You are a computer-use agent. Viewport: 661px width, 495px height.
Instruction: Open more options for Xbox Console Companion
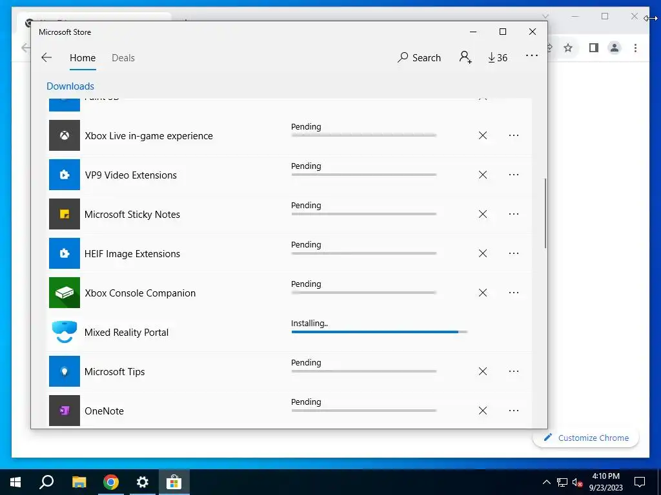click(x=513, y=293)
